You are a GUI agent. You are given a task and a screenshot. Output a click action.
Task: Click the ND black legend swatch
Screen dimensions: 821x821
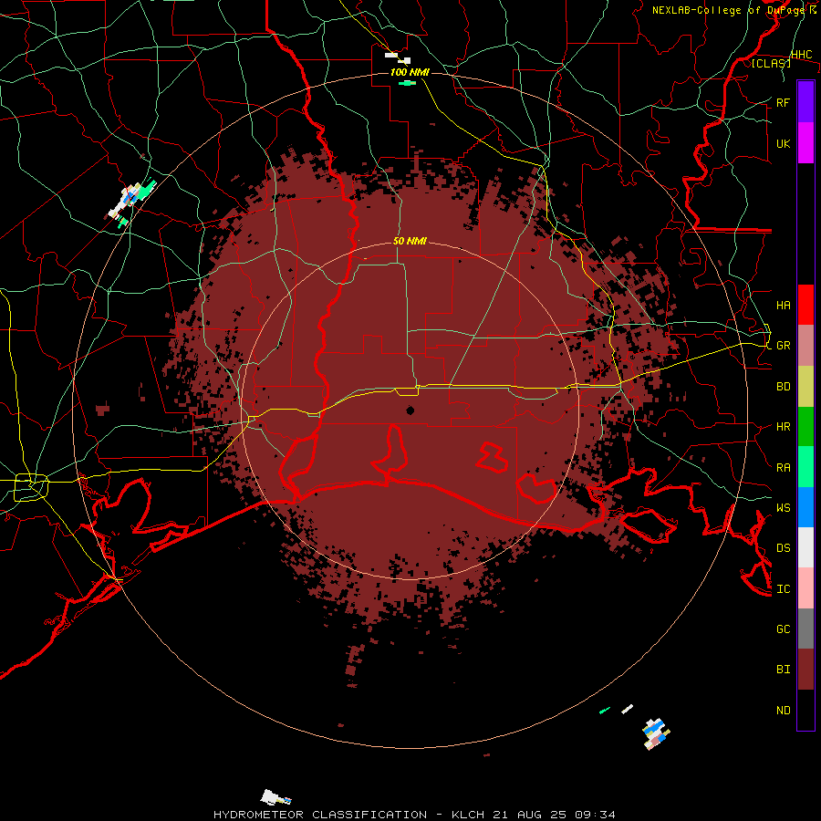(x=805, y=710)
